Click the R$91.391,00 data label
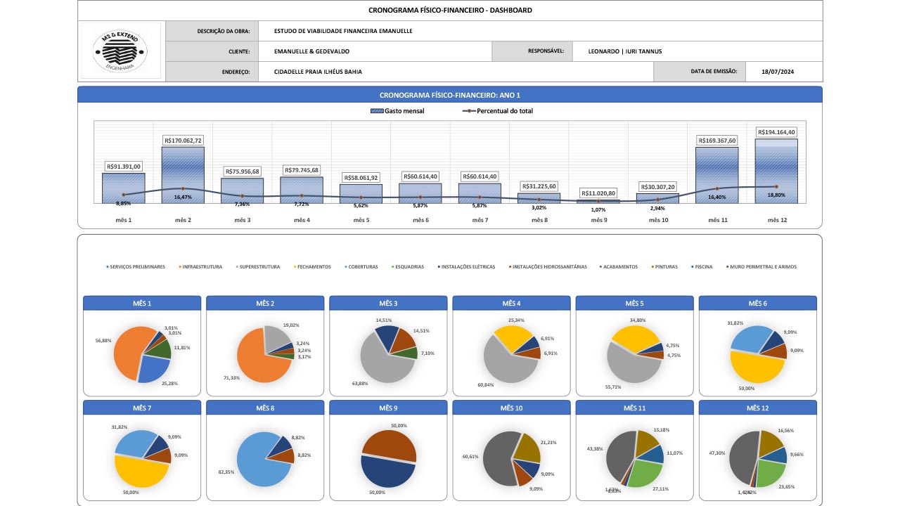The height and width of the screenshot is (506, 900). click(124, 167)
